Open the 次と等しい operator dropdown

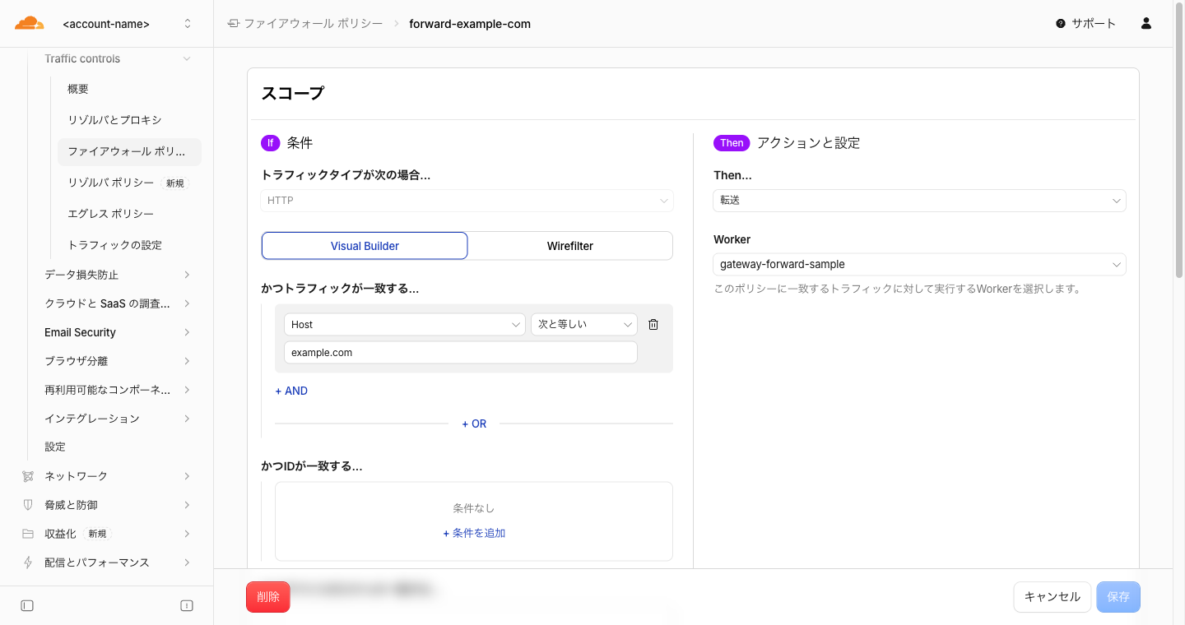(584, 325)
